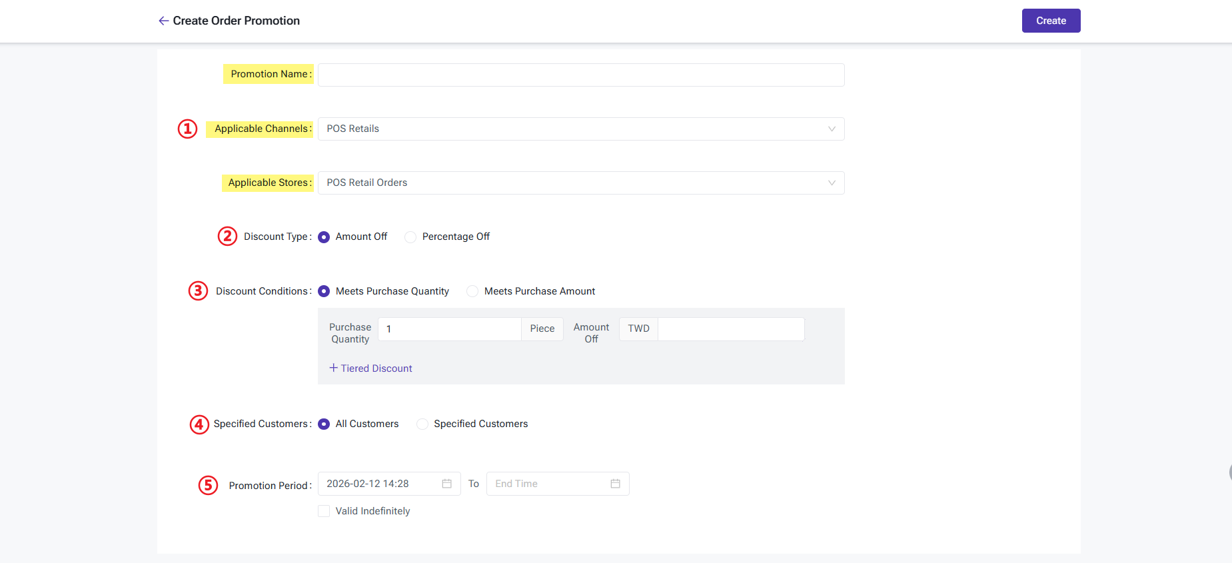Choose Meets Purchase Quantity condition
The image size is (1232, 563).
[324, 292]
